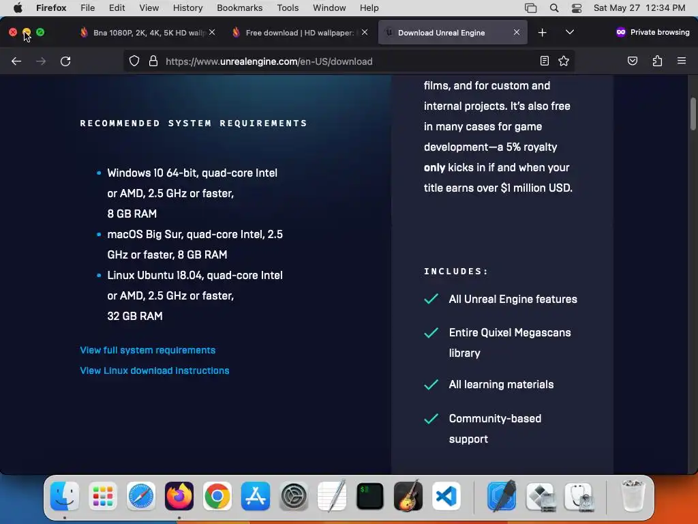This screenshot has width=698, height=524.
Task: Open Spotlight search in menu bar
Action: [553, 8]
